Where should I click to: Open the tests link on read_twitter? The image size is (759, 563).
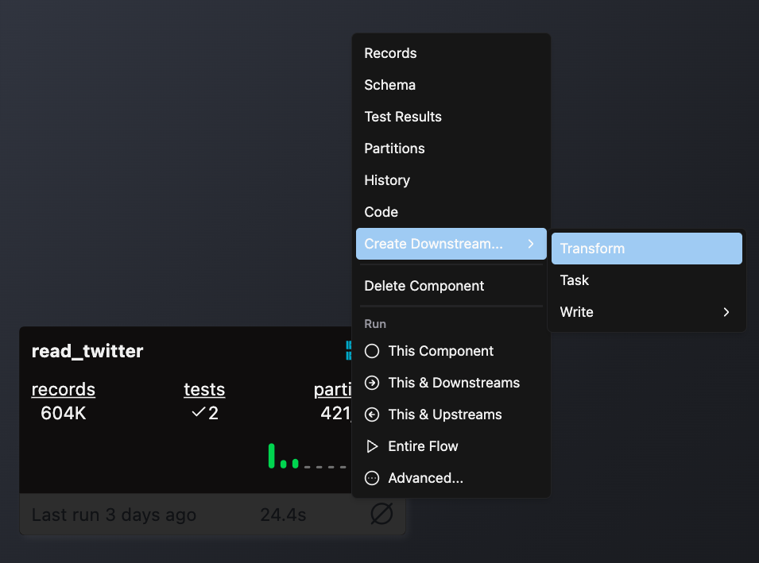pos(204,389)
